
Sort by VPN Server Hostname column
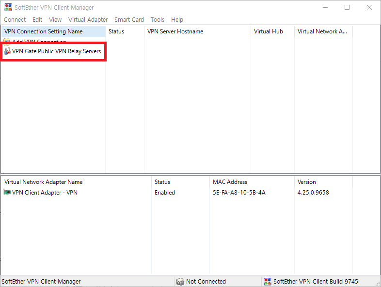198,31
